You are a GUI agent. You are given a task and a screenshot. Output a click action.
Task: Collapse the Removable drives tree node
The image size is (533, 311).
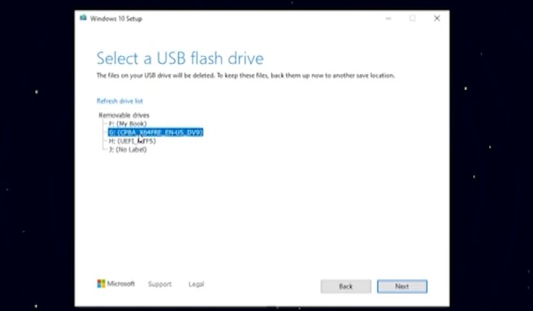[x=124, y=115]
